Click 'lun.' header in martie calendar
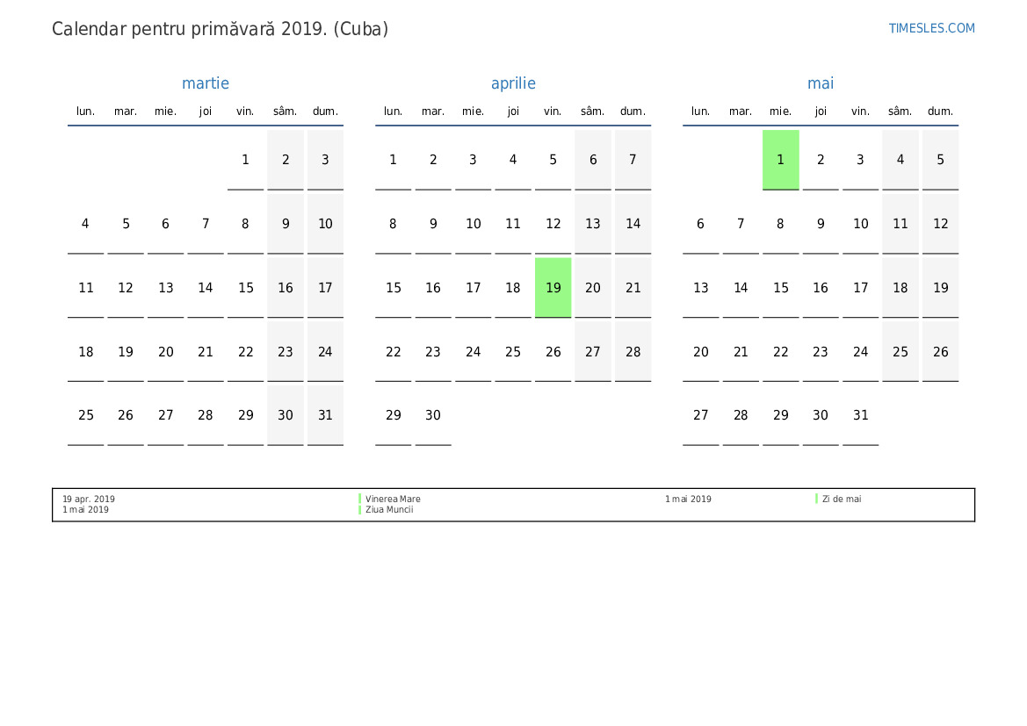 pos(86,111)
